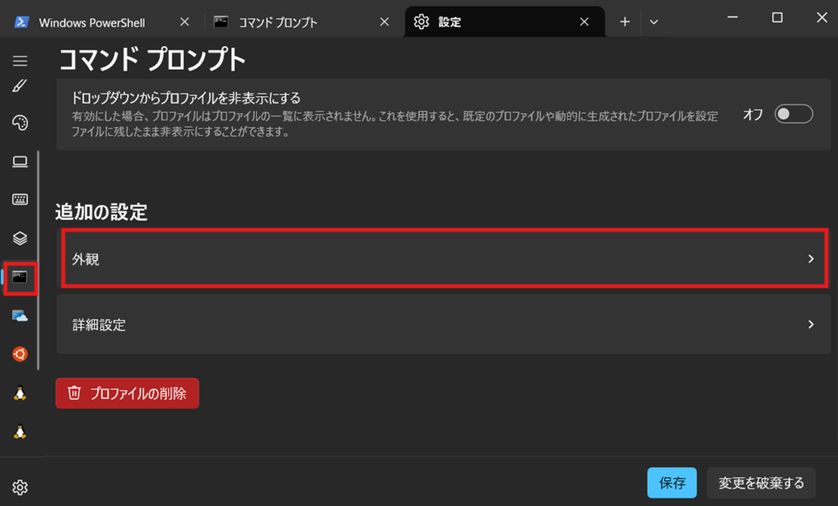838x506 pixels.
Task: Maximize the terminal window
Action: pyautogui.click(x=777, y=18)
